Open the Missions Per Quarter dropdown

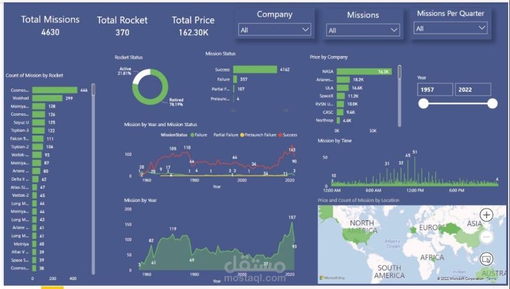[x=451, y=28]
